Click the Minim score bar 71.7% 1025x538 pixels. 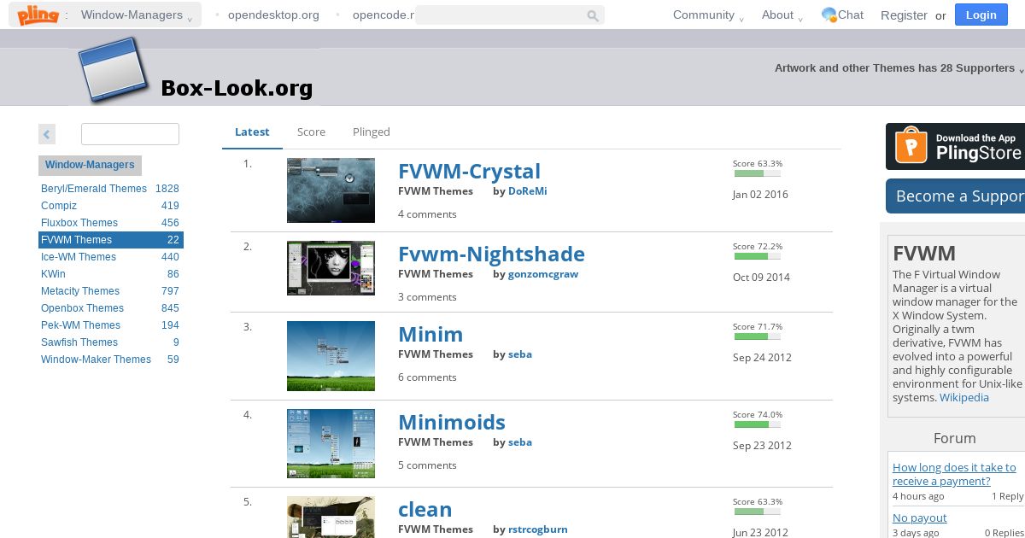pyautogui.click(x=757, y=336)
